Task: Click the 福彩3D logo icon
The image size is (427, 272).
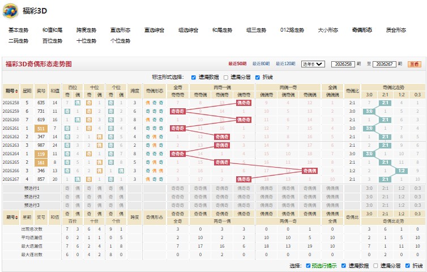Action: pyautogui.click(x=10, y=11)
